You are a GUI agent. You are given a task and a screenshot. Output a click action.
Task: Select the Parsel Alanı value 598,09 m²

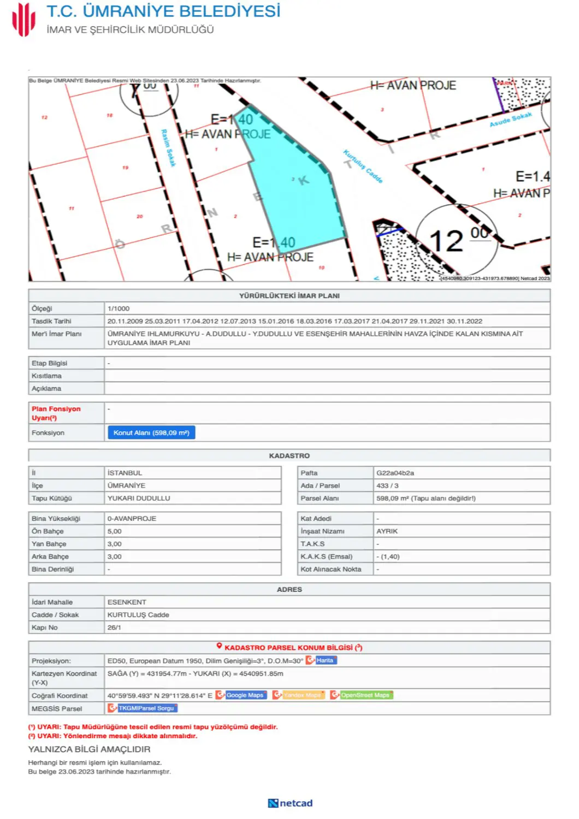392,498
